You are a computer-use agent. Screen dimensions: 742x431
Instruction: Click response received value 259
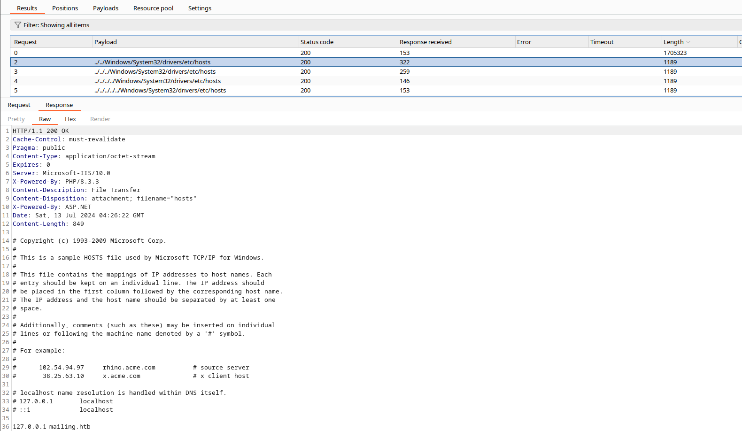pyautogui.click(x=404, y=71)
